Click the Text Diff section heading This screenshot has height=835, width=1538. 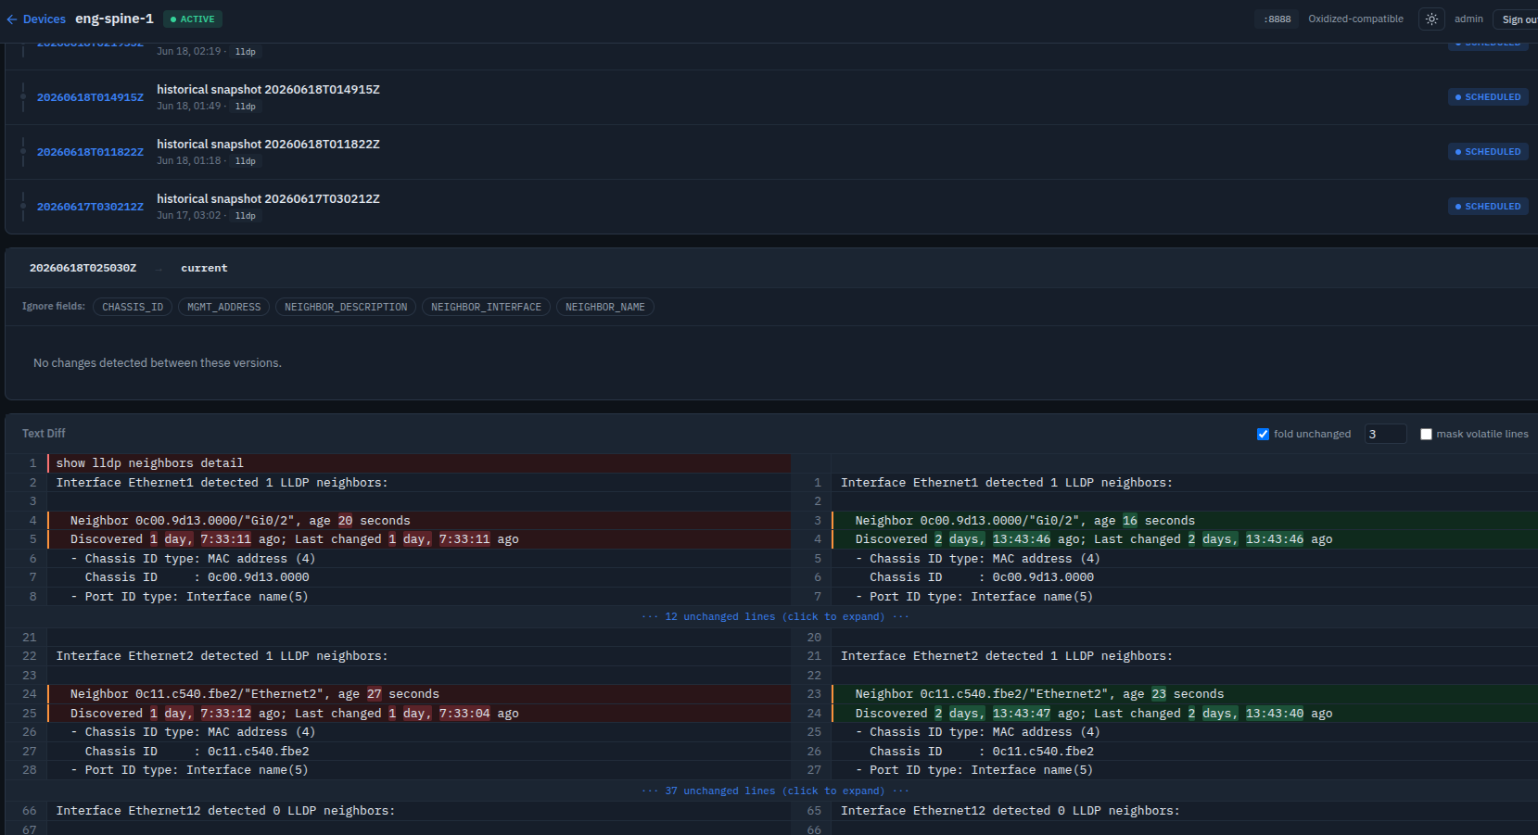pyautogui.click(x=44, y=434)
